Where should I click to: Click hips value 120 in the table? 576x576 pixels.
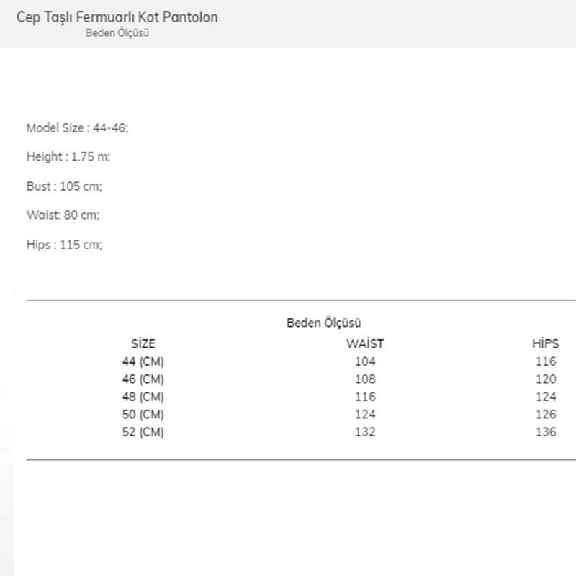(x=546, y=379)
